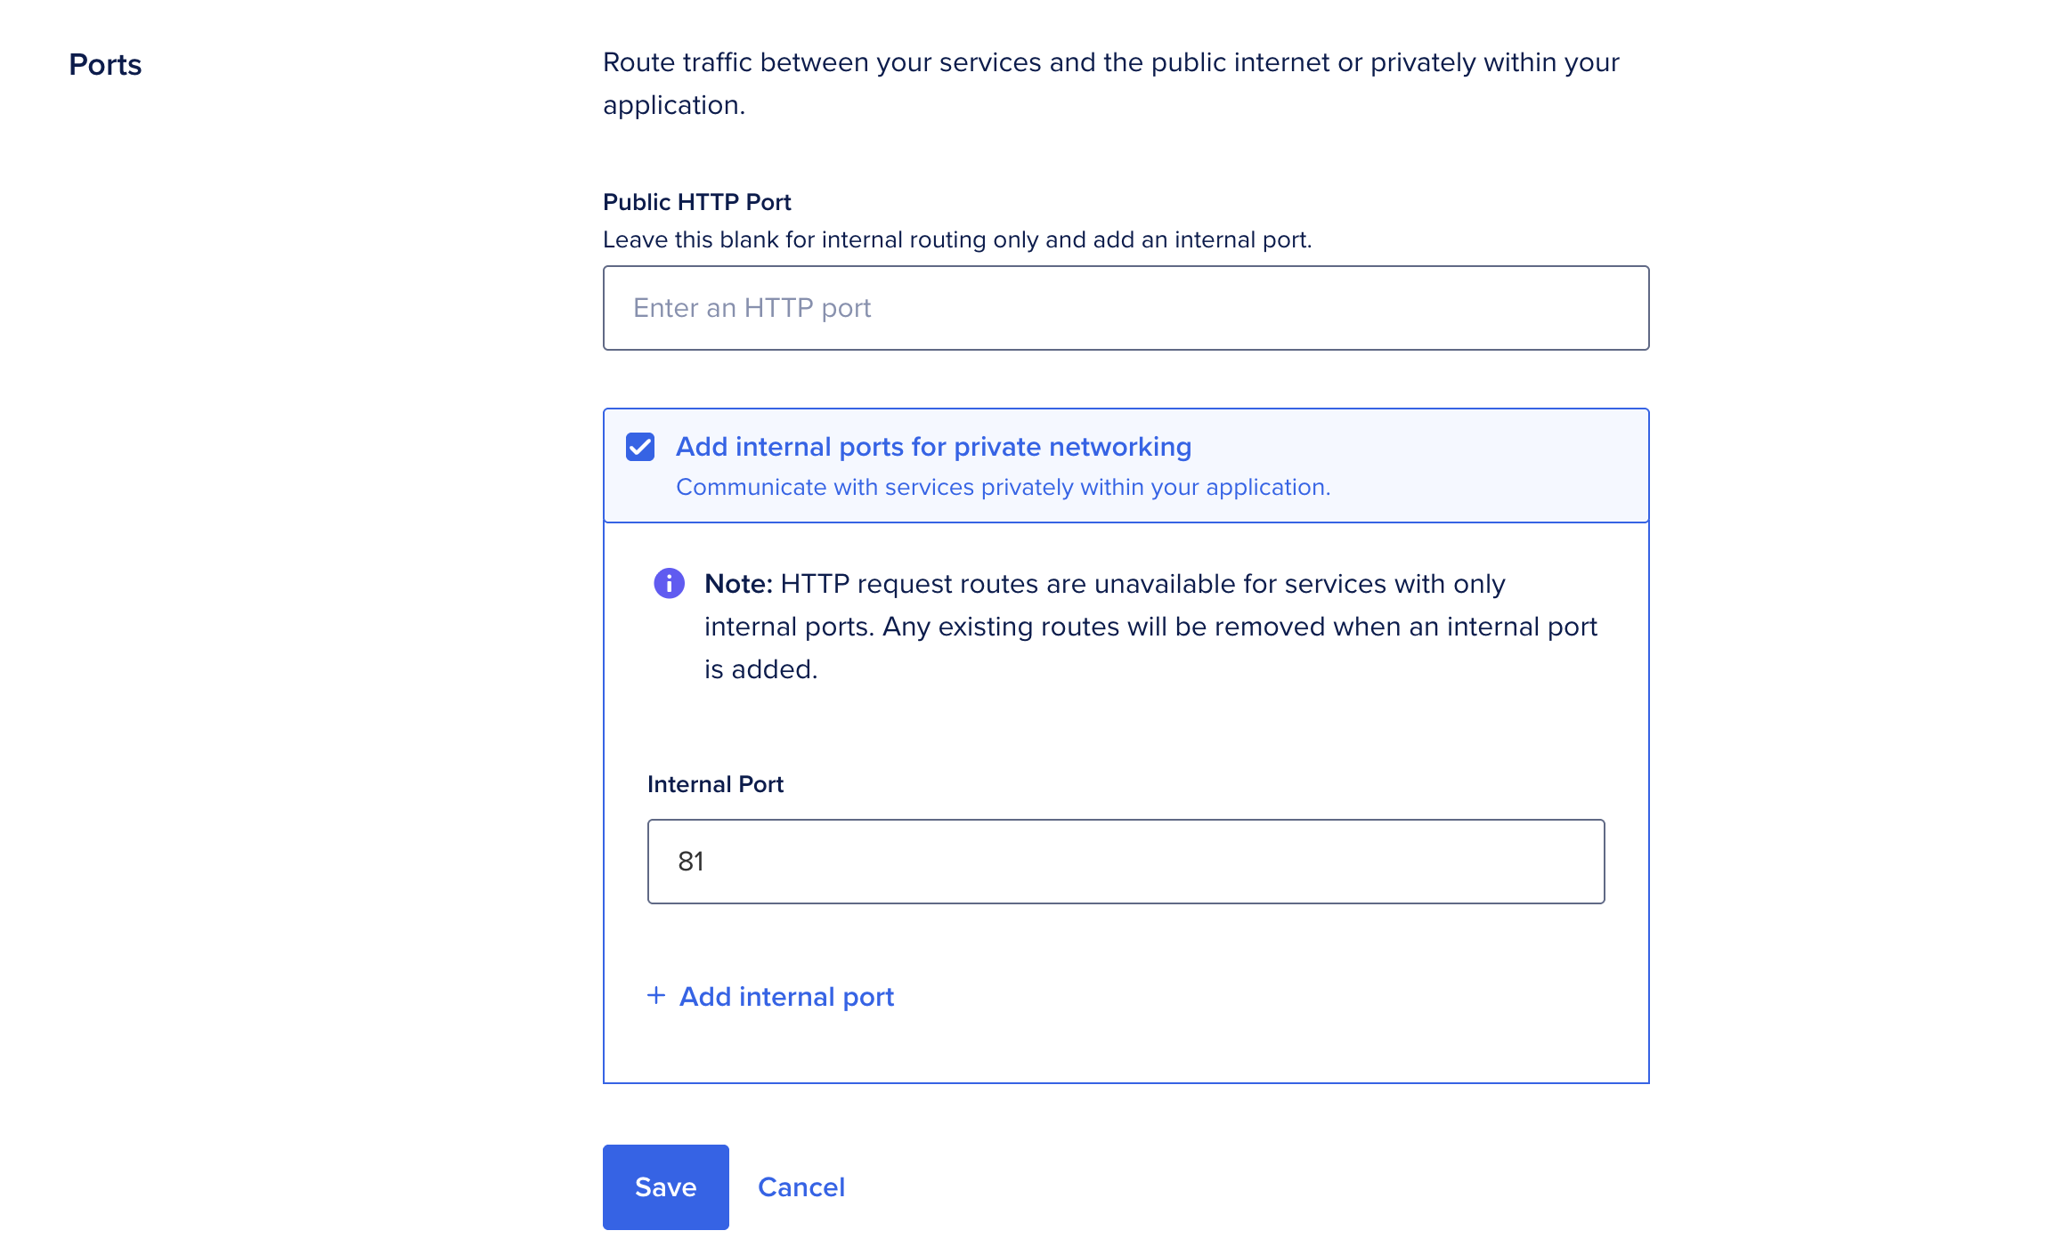The height and width of the screenshot is (1255, 2048).
Task: Click Route traffic description text
Action: [1109, 62]
